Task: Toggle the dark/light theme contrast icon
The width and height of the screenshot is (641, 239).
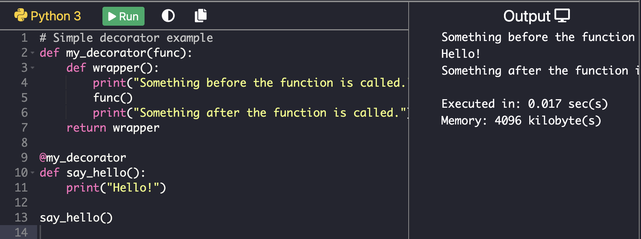Action: [x=168, y=16]
